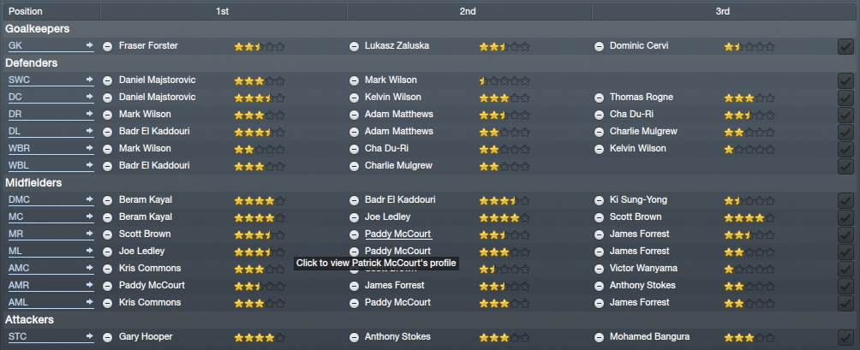
Task: Open the AML position selector
Action: [x=51, y=302]
